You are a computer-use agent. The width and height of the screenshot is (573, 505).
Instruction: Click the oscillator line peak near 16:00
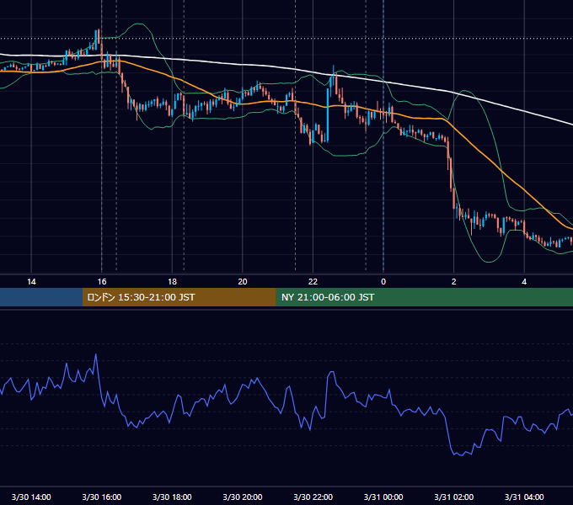pos(96,354)
